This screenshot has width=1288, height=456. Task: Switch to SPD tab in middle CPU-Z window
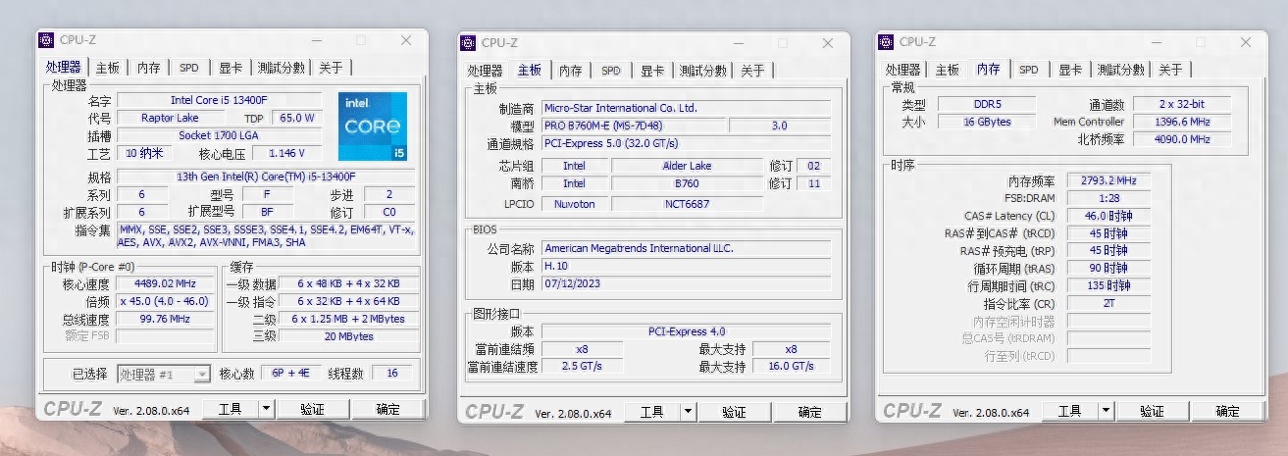click(x=610, y=71)
